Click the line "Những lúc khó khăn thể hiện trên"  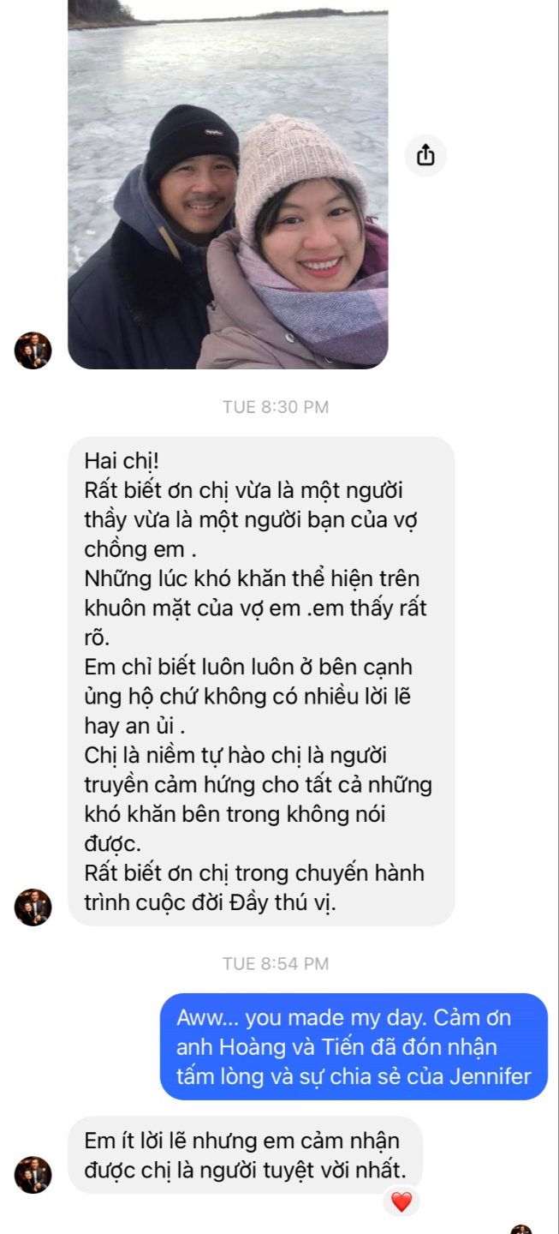[x=252, y=578]
